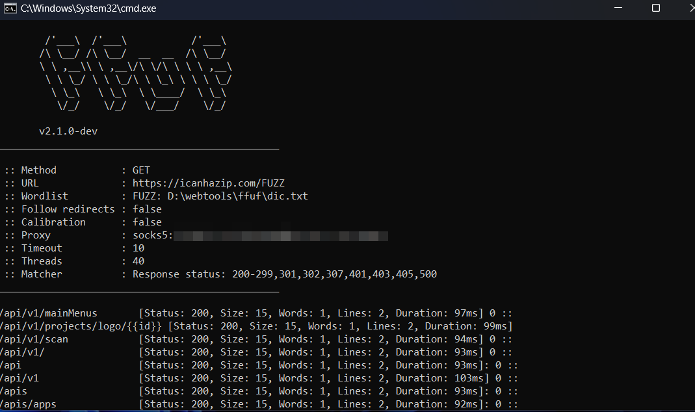
Task: Click the /api/v1/projects/logo/{{id}} result path
Action: tap(81, 326)
